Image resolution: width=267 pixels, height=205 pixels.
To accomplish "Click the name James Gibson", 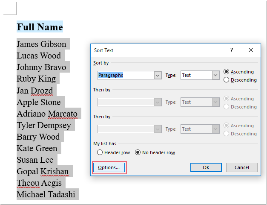I will (x=42, y=44).
